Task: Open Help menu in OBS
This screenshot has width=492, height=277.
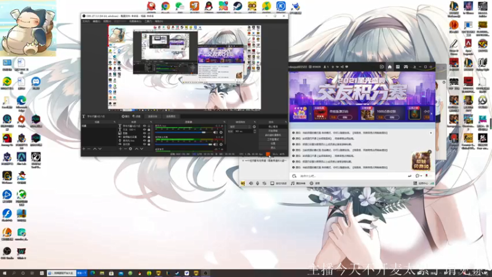Action: point(159,22)
